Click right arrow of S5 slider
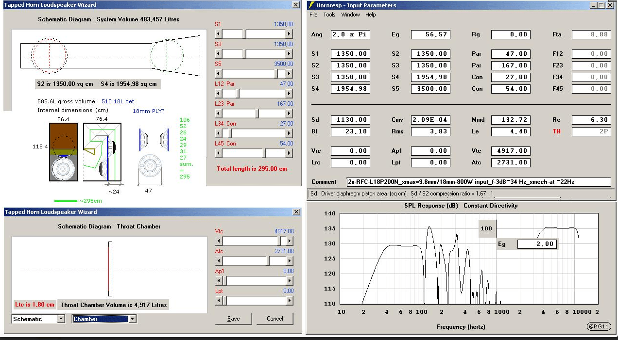 pos(290,74)
